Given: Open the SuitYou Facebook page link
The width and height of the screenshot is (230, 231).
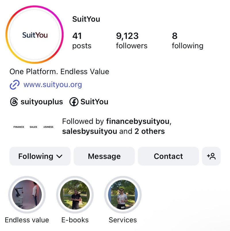Looking at the screenshot, I should coord(94,102).
